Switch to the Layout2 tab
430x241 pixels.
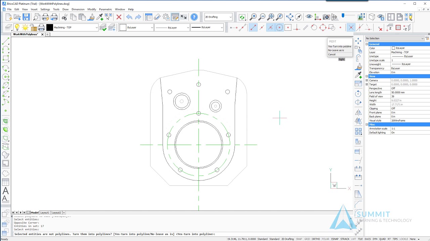56,213
